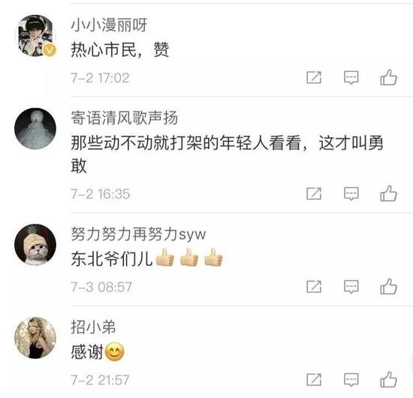Viewport: 413px width, 398px height.
Task: Like the 感谢 comment by 招小弟
Action: (x=388, y=379)
